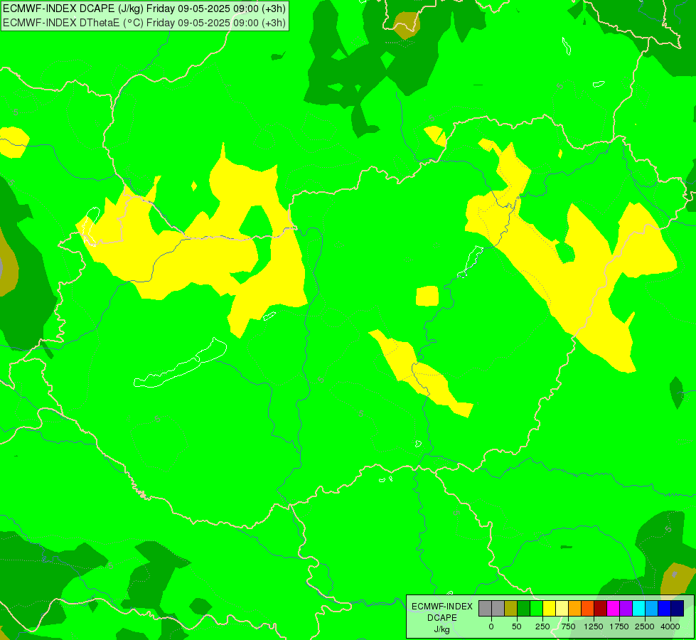Click the DCAPE label in legend
Viewport: 696px width, 640px height.
coord(442,618)
